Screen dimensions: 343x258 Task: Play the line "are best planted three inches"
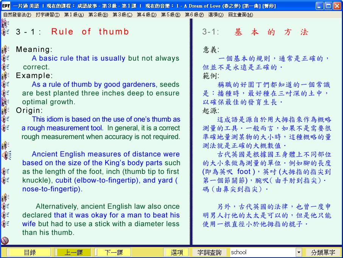(x=5, y=93)
